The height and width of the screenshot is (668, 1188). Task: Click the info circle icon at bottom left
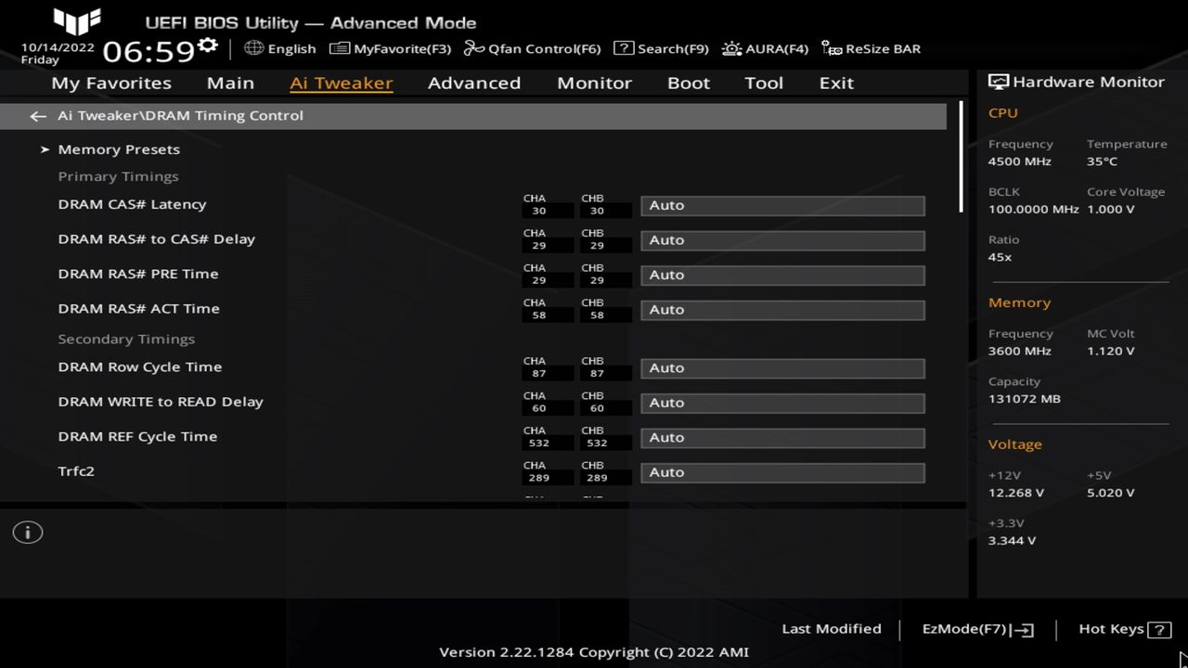pyautogui.click(x=27, y=532)
